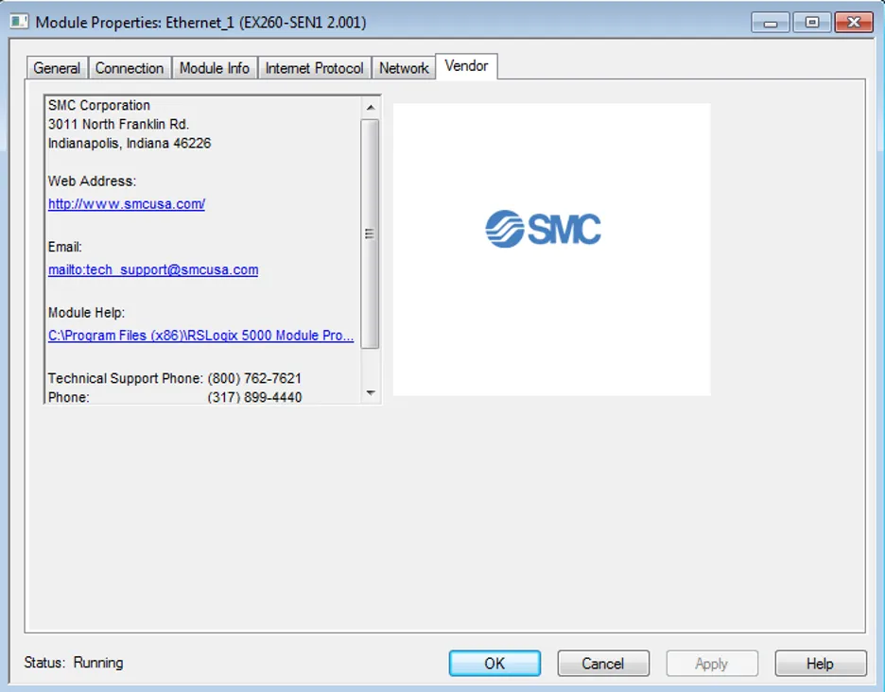The image size is (885, 692).
Task: Click the 'Technical Support Phone:' label
Action: pos(126,378)
